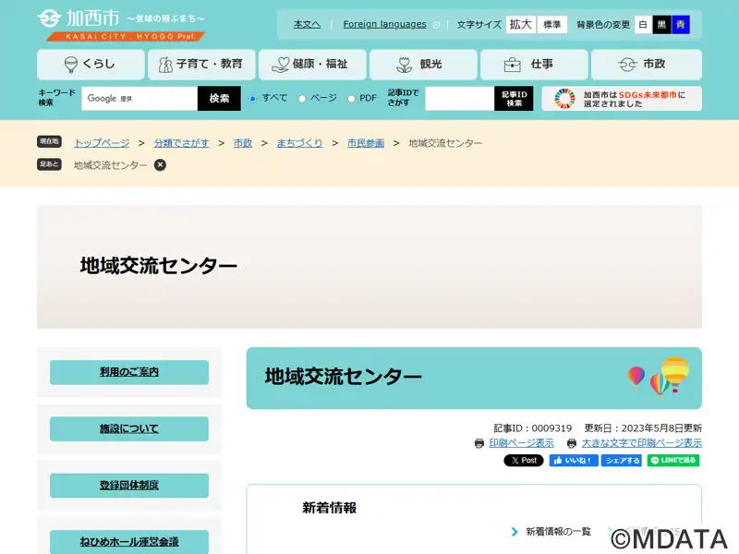Viewport: 739px width, 554px height.
Task: Click the Facebook いいね button
Action: pos(573,461)
